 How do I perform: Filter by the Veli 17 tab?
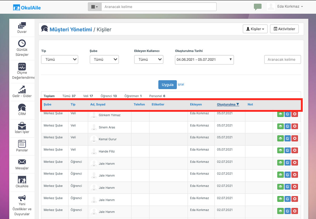pyautogui.click(x=88, y=96)
